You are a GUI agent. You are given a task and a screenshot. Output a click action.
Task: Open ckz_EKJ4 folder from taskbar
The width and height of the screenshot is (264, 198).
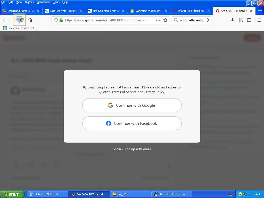[x=130, y=194]
